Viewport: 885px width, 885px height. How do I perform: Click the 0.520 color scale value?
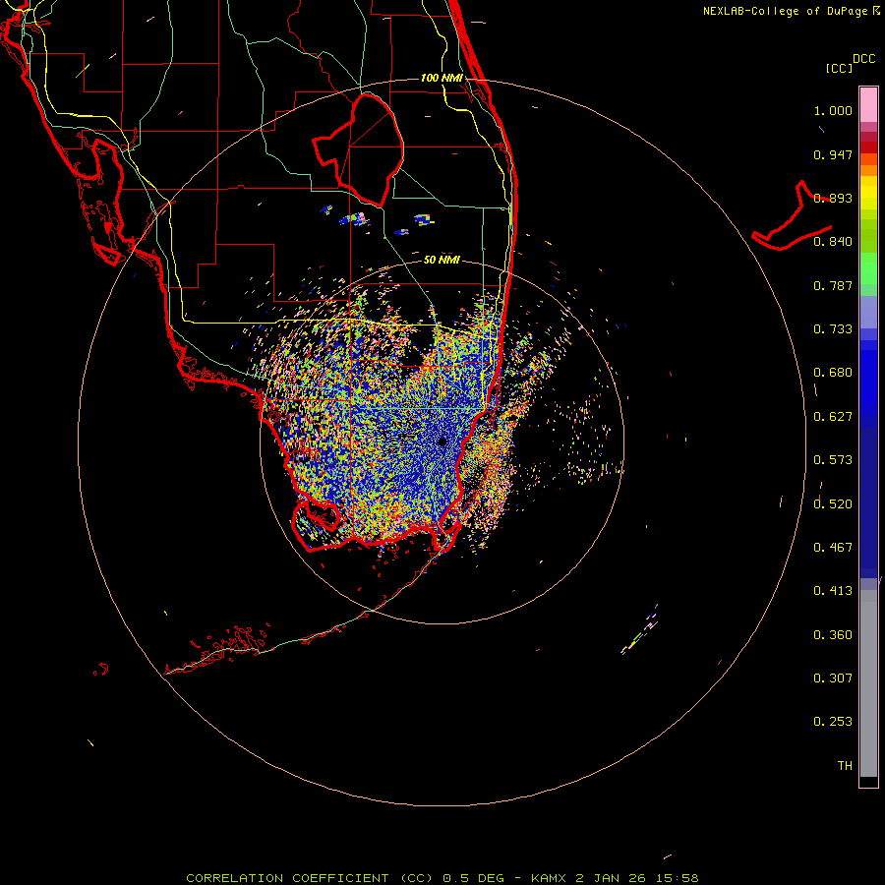[x=833, y=504]
